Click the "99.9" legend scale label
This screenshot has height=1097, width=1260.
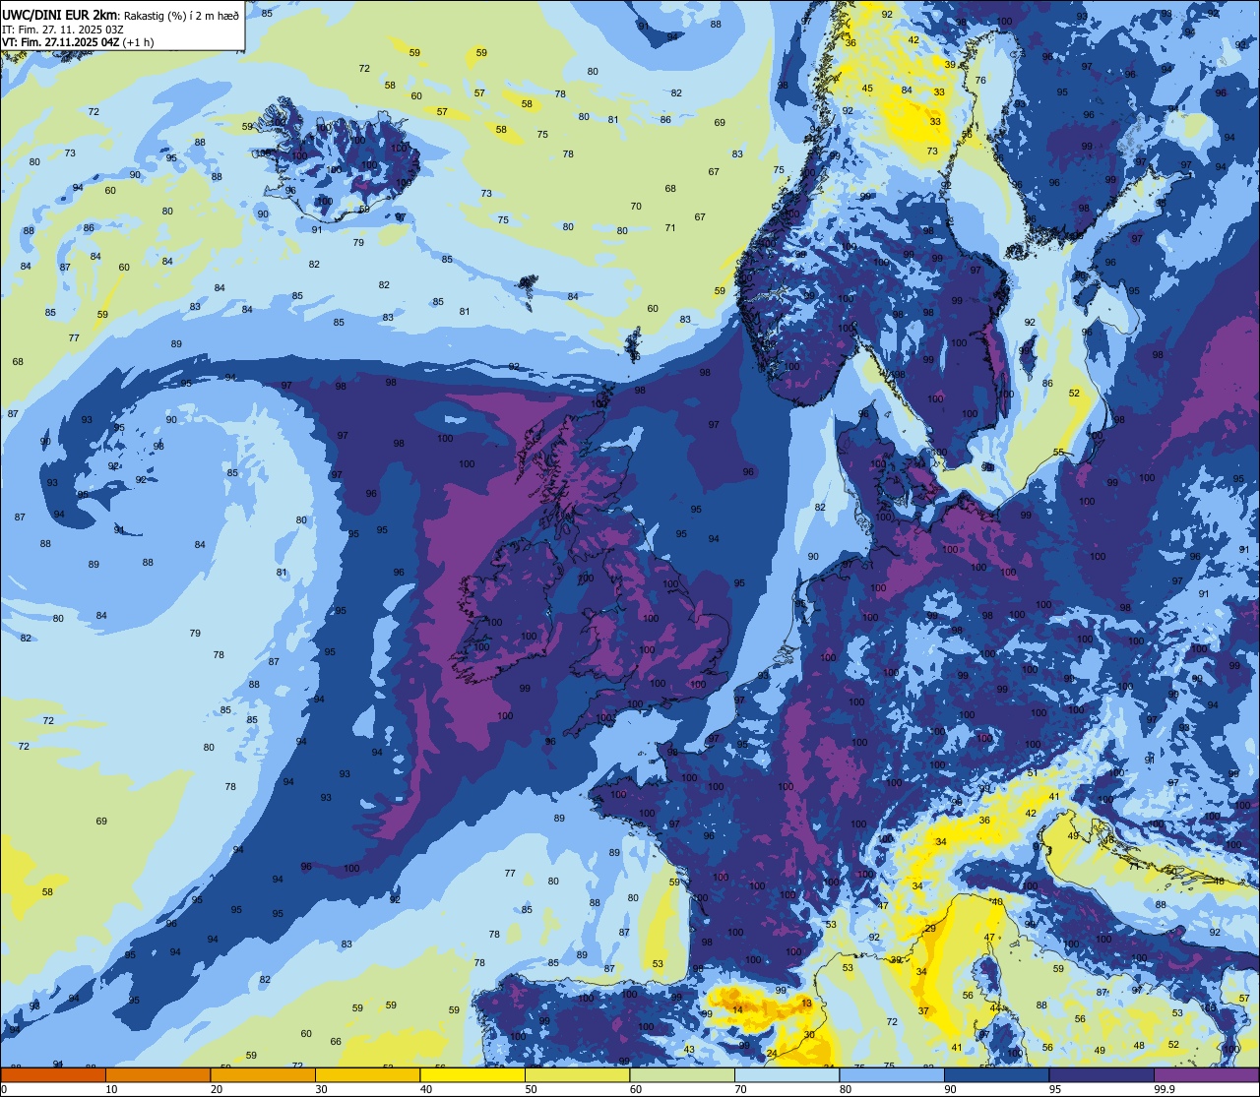1165,1089
